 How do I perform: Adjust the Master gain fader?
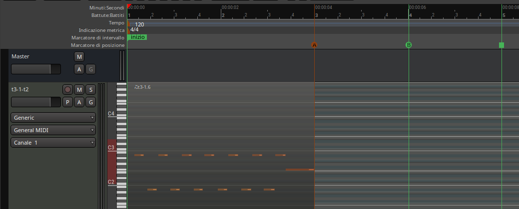[x=36, y=69]
